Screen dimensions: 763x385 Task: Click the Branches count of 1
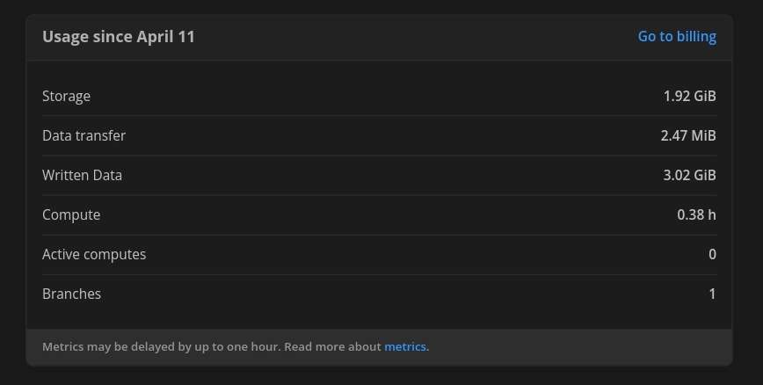click(712, 294)
